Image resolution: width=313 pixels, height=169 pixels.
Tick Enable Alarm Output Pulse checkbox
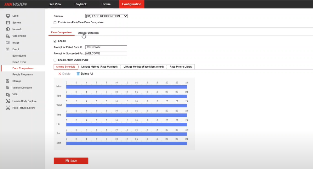(55, 60)
